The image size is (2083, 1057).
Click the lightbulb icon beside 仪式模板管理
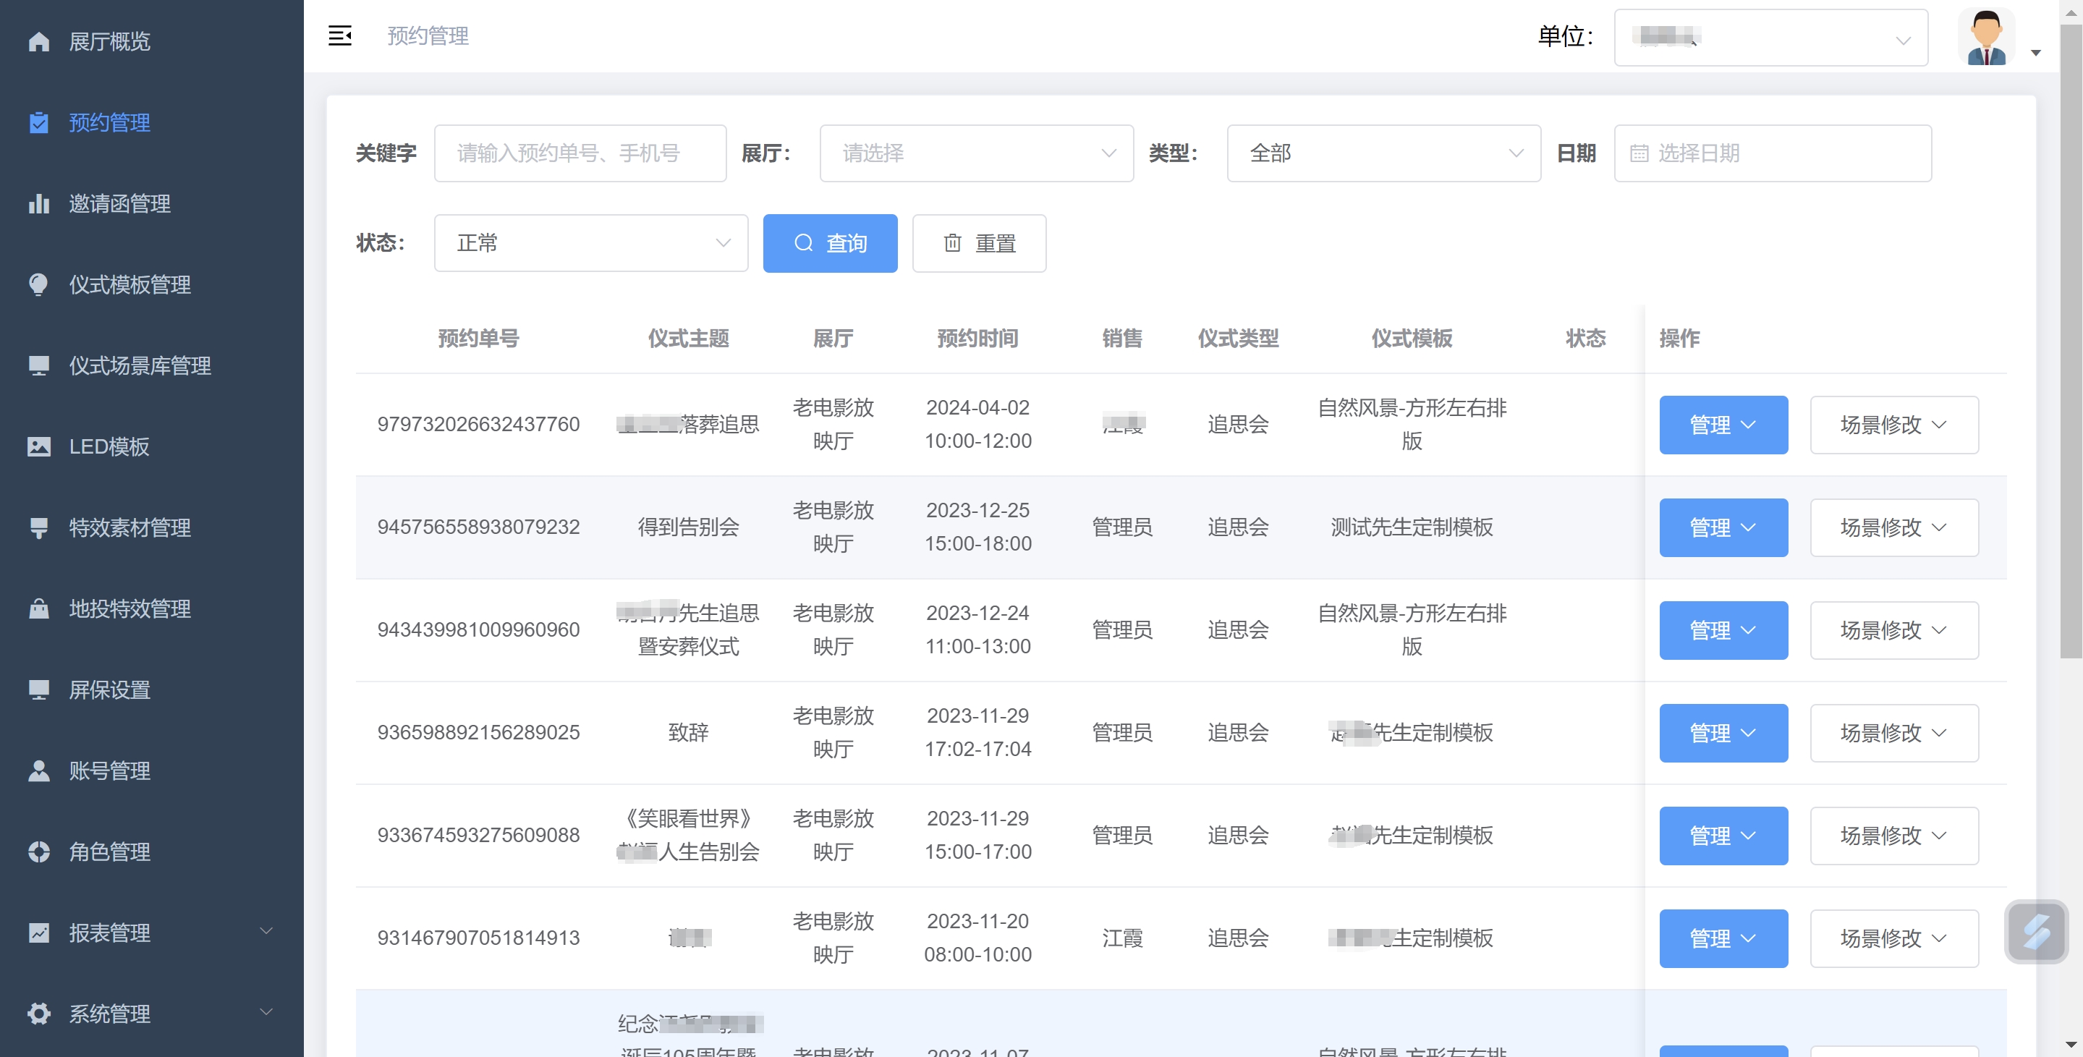[x=39, y=284]
